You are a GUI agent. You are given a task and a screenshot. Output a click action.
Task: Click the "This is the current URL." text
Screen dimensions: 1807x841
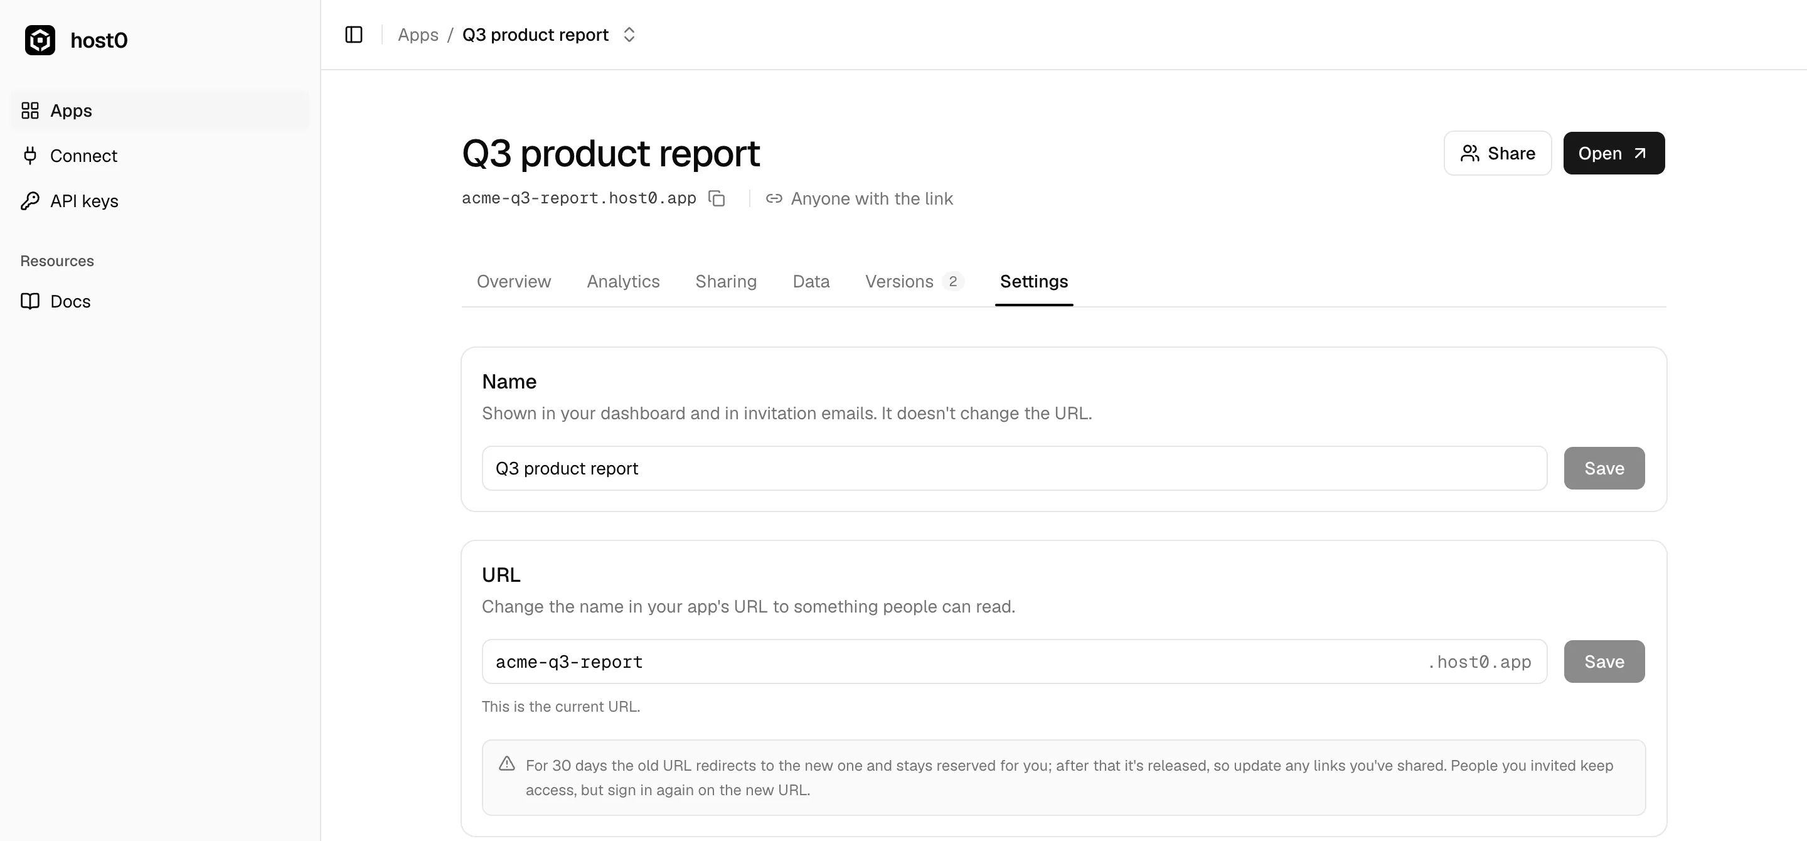click(560, 706)
